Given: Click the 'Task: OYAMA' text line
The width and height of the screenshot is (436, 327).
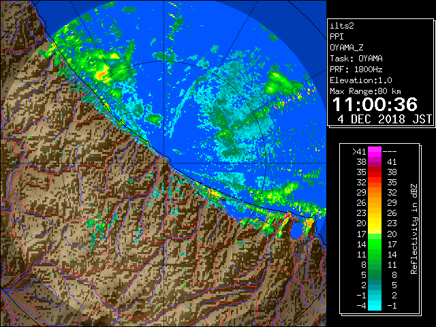Looking at the screenshot, I should point(356,59).
